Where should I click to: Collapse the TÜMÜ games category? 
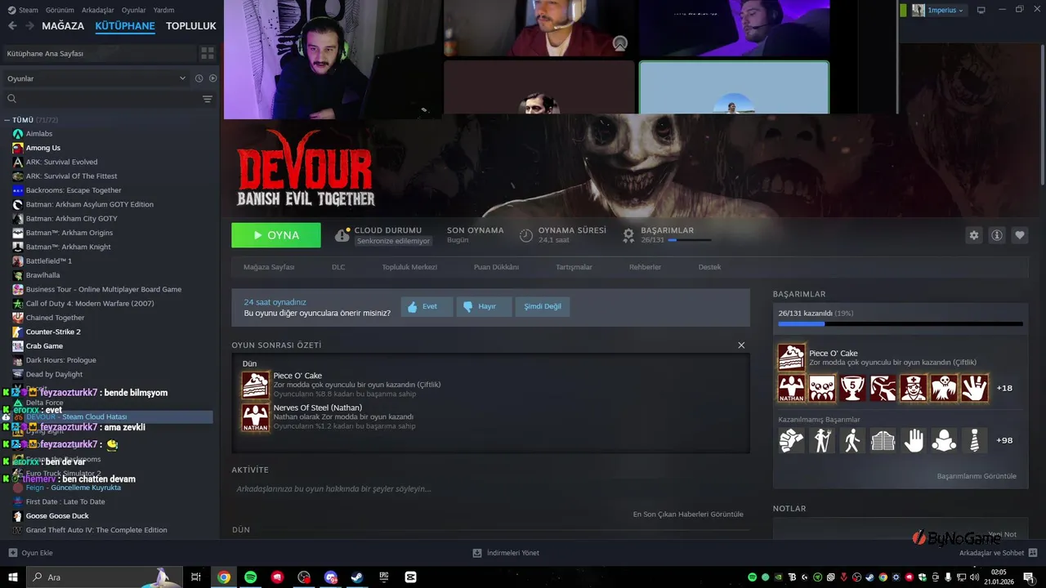pyautogui.click(x=7, y=120)
